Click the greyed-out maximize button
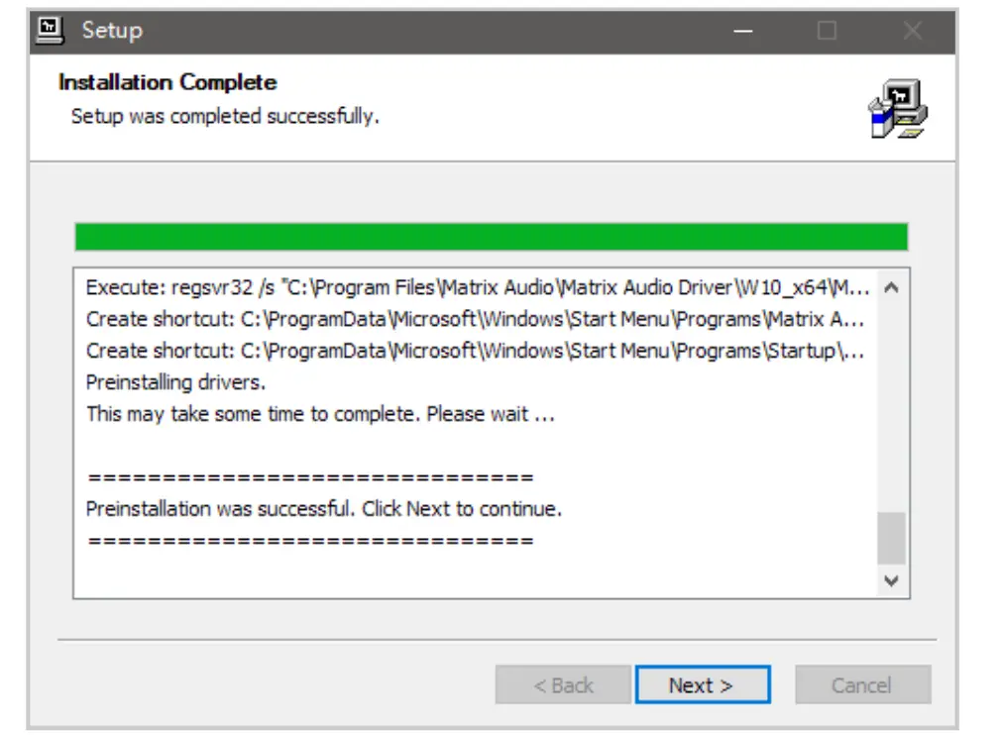 827,31
